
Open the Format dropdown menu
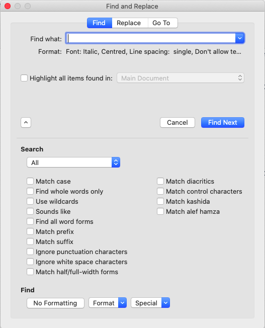click(x=108, y=303)
